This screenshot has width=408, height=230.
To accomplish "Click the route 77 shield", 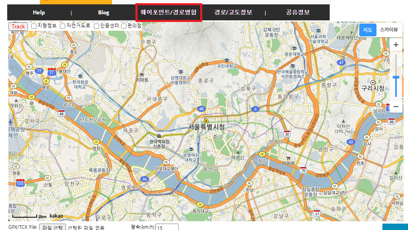I will click(x=39, y=71).
